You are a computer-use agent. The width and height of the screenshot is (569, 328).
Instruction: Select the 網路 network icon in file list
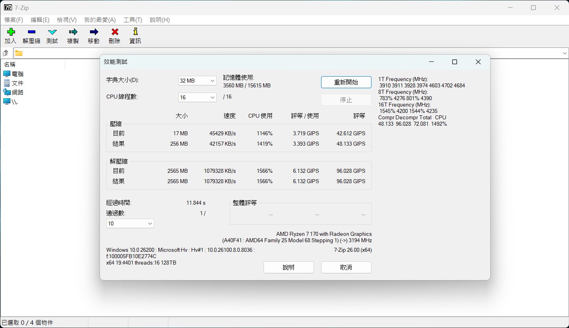(x=6, y=92)
